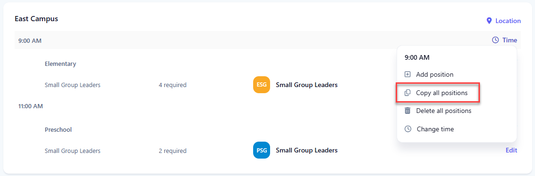The height and width of the screenshot is (176, 535).
Task: Edit the Preschool Small Group Leaders position
Action: [x=511, y=150]
